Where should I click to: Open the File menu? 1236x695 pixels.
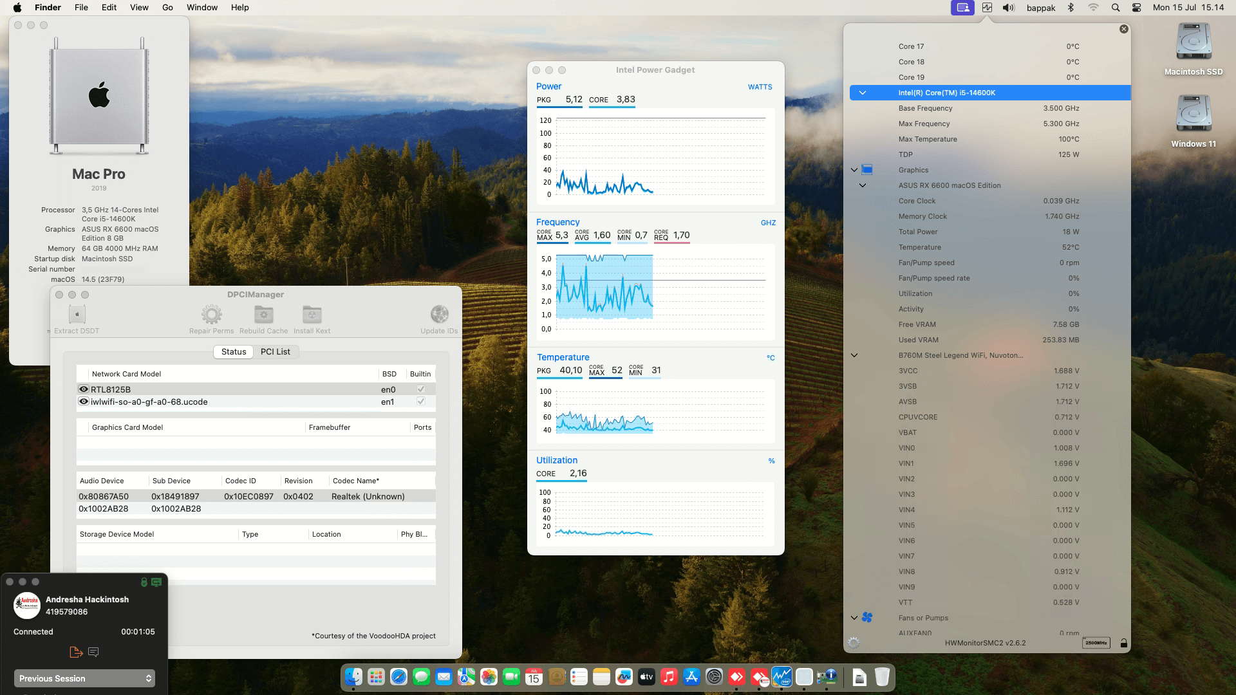coord(81,8)
